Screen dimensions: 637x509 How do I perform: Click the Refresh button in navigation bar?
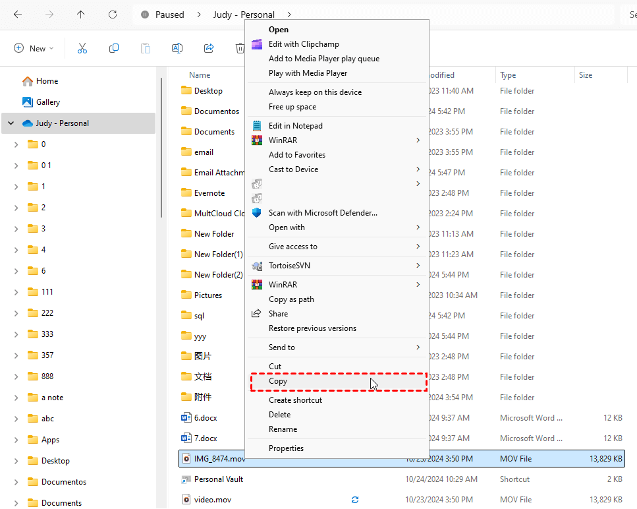point(113,15)
